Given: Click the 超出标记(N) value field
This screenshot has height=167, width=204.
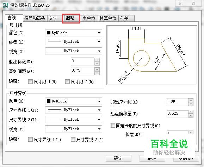Looking at the screenshot, I should 82,62.
